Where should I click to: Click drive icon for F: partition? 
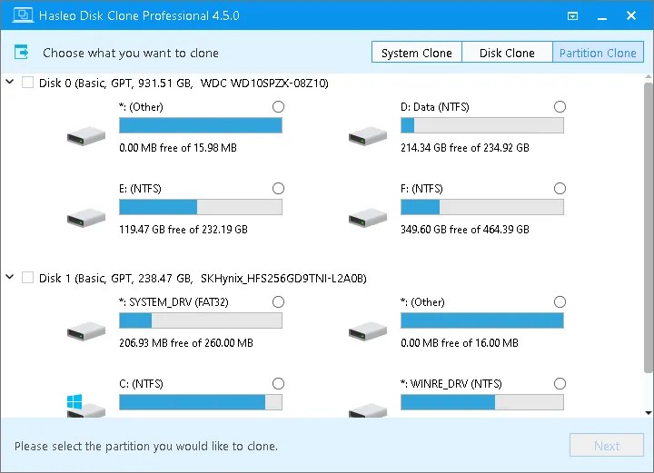point(368,218)
